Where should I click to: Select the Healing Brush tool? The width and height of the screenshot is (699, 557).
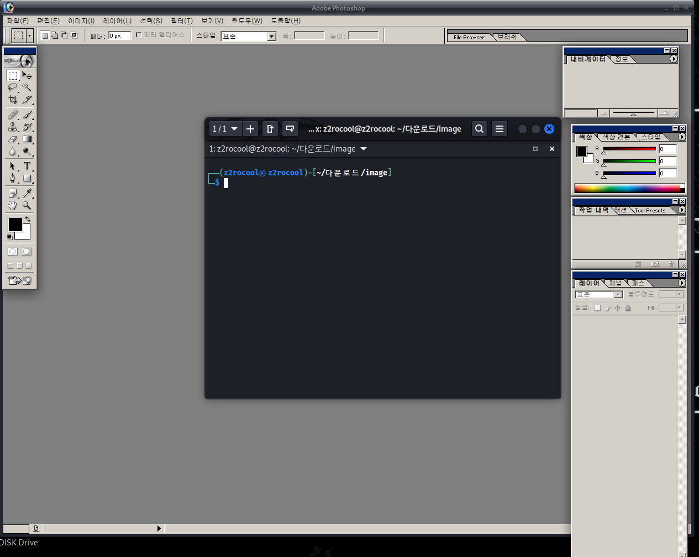click(13, 114)
